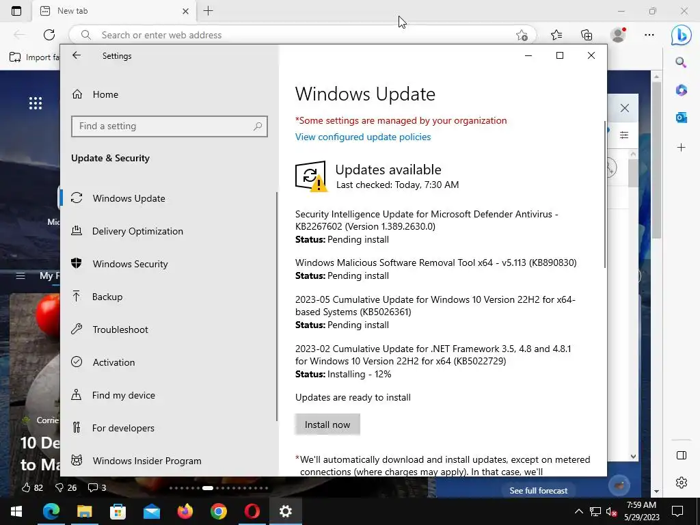Screen dimensions: 700x525
Task: Show hidden system tray icons
Action: [x=578, y=511]
